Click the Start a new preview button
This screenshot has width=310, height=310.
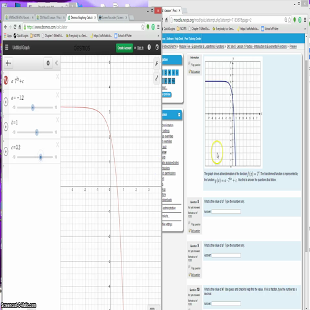(167, 94)
